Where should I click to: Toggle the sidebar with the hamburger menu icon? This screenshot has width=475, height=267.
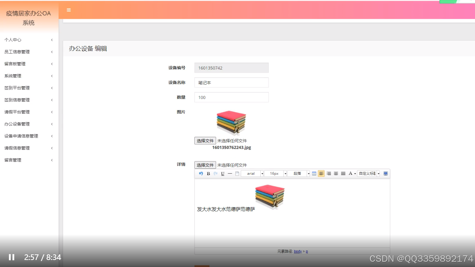coord(69,10)
